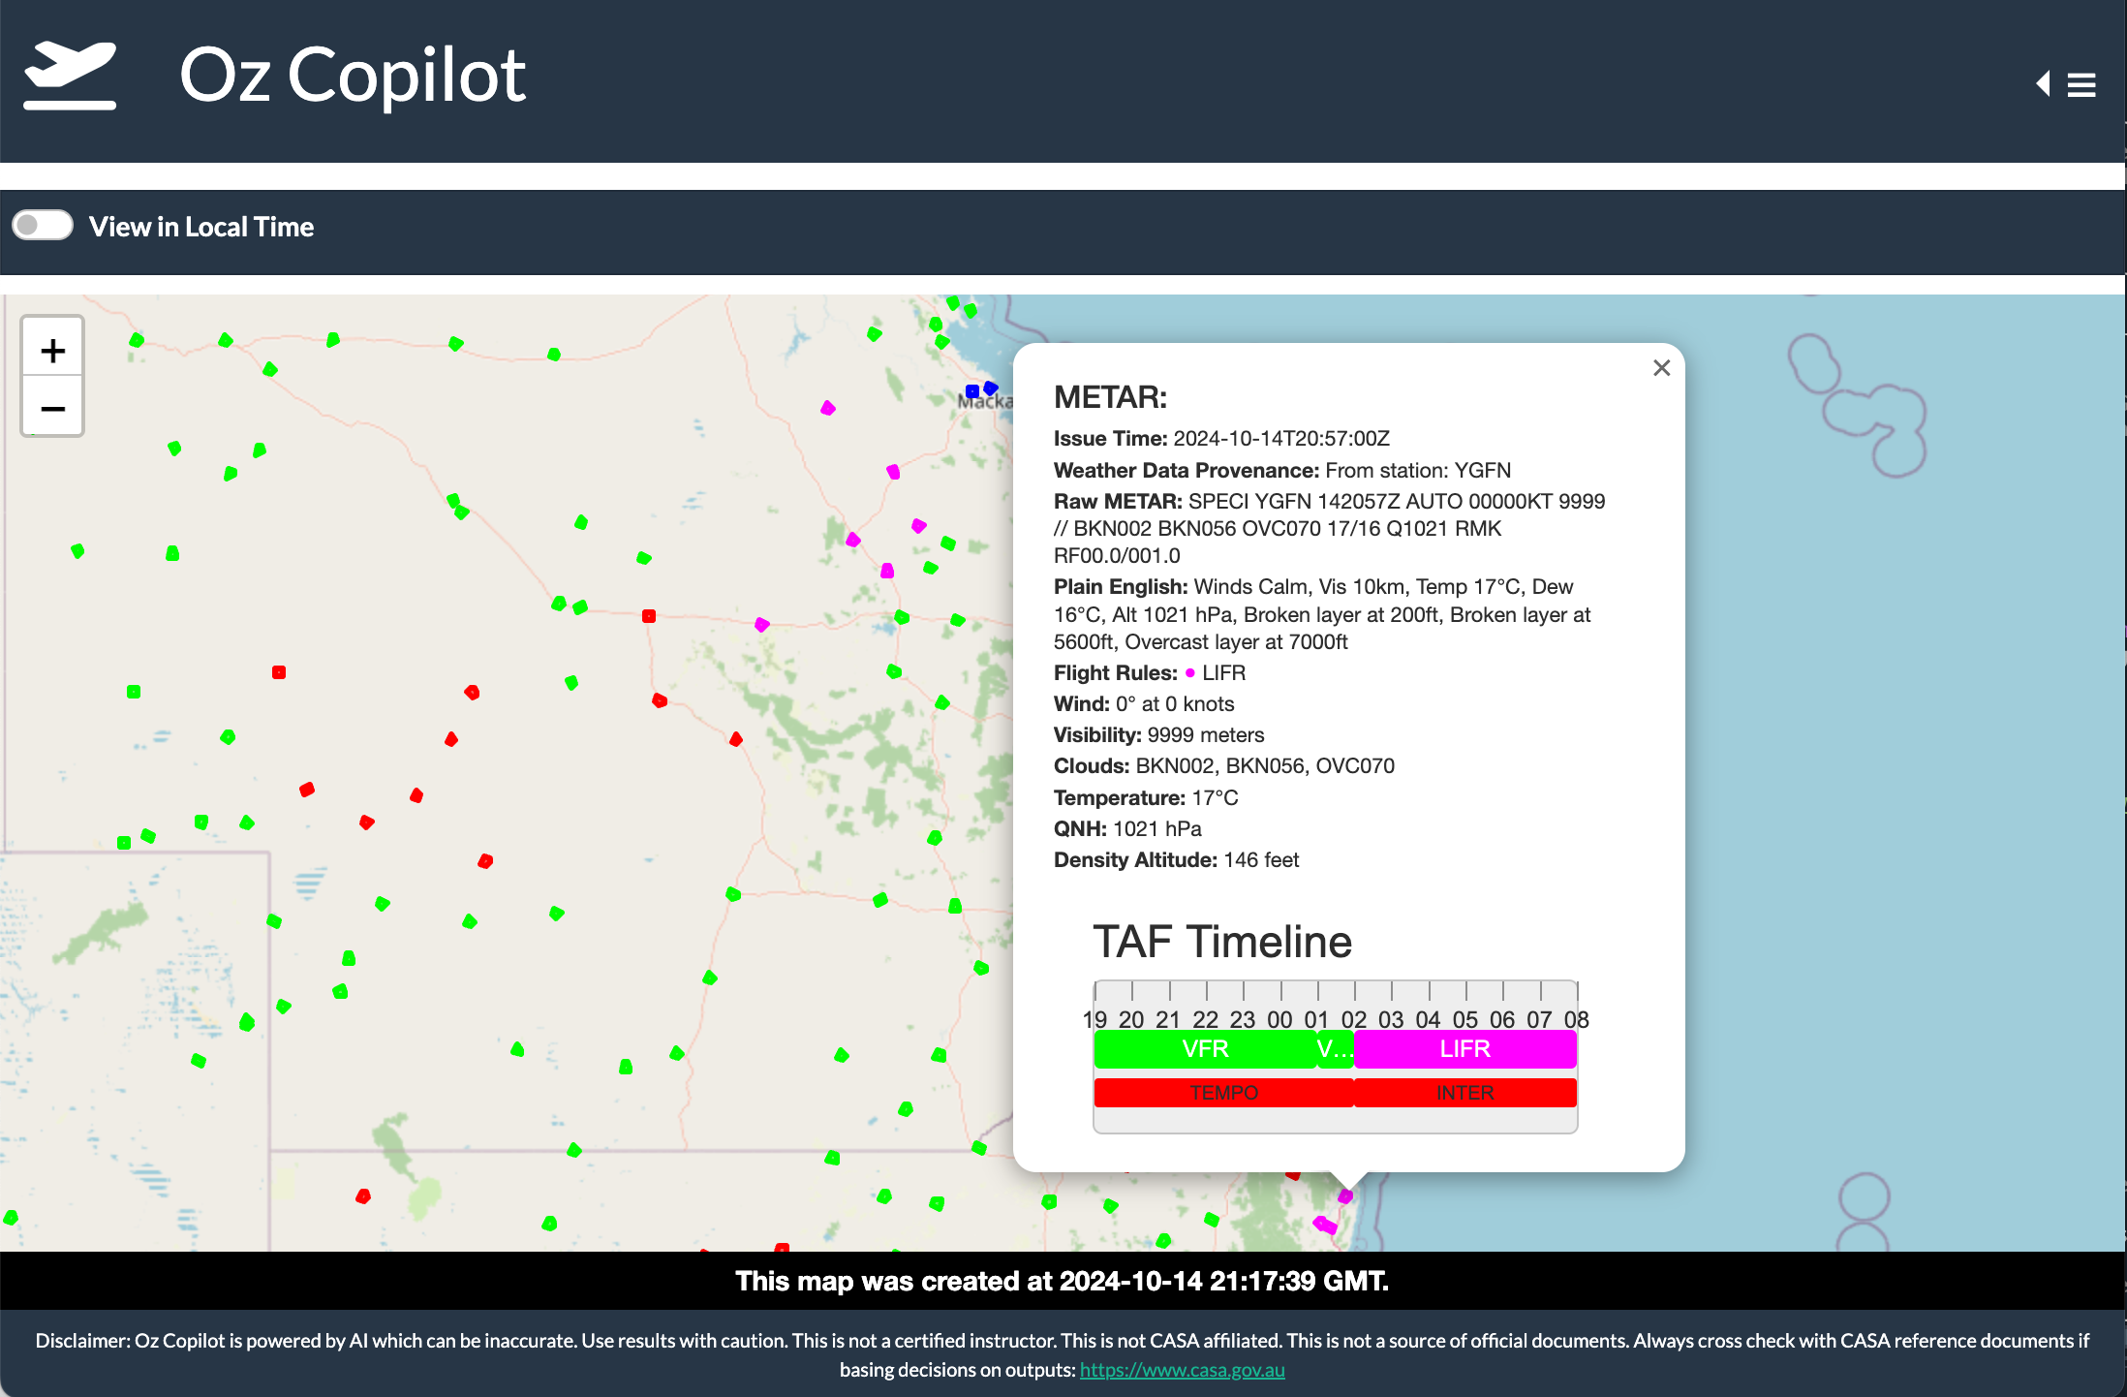Click the QNH 1021 hPa line

click(x=1127, y=828)
